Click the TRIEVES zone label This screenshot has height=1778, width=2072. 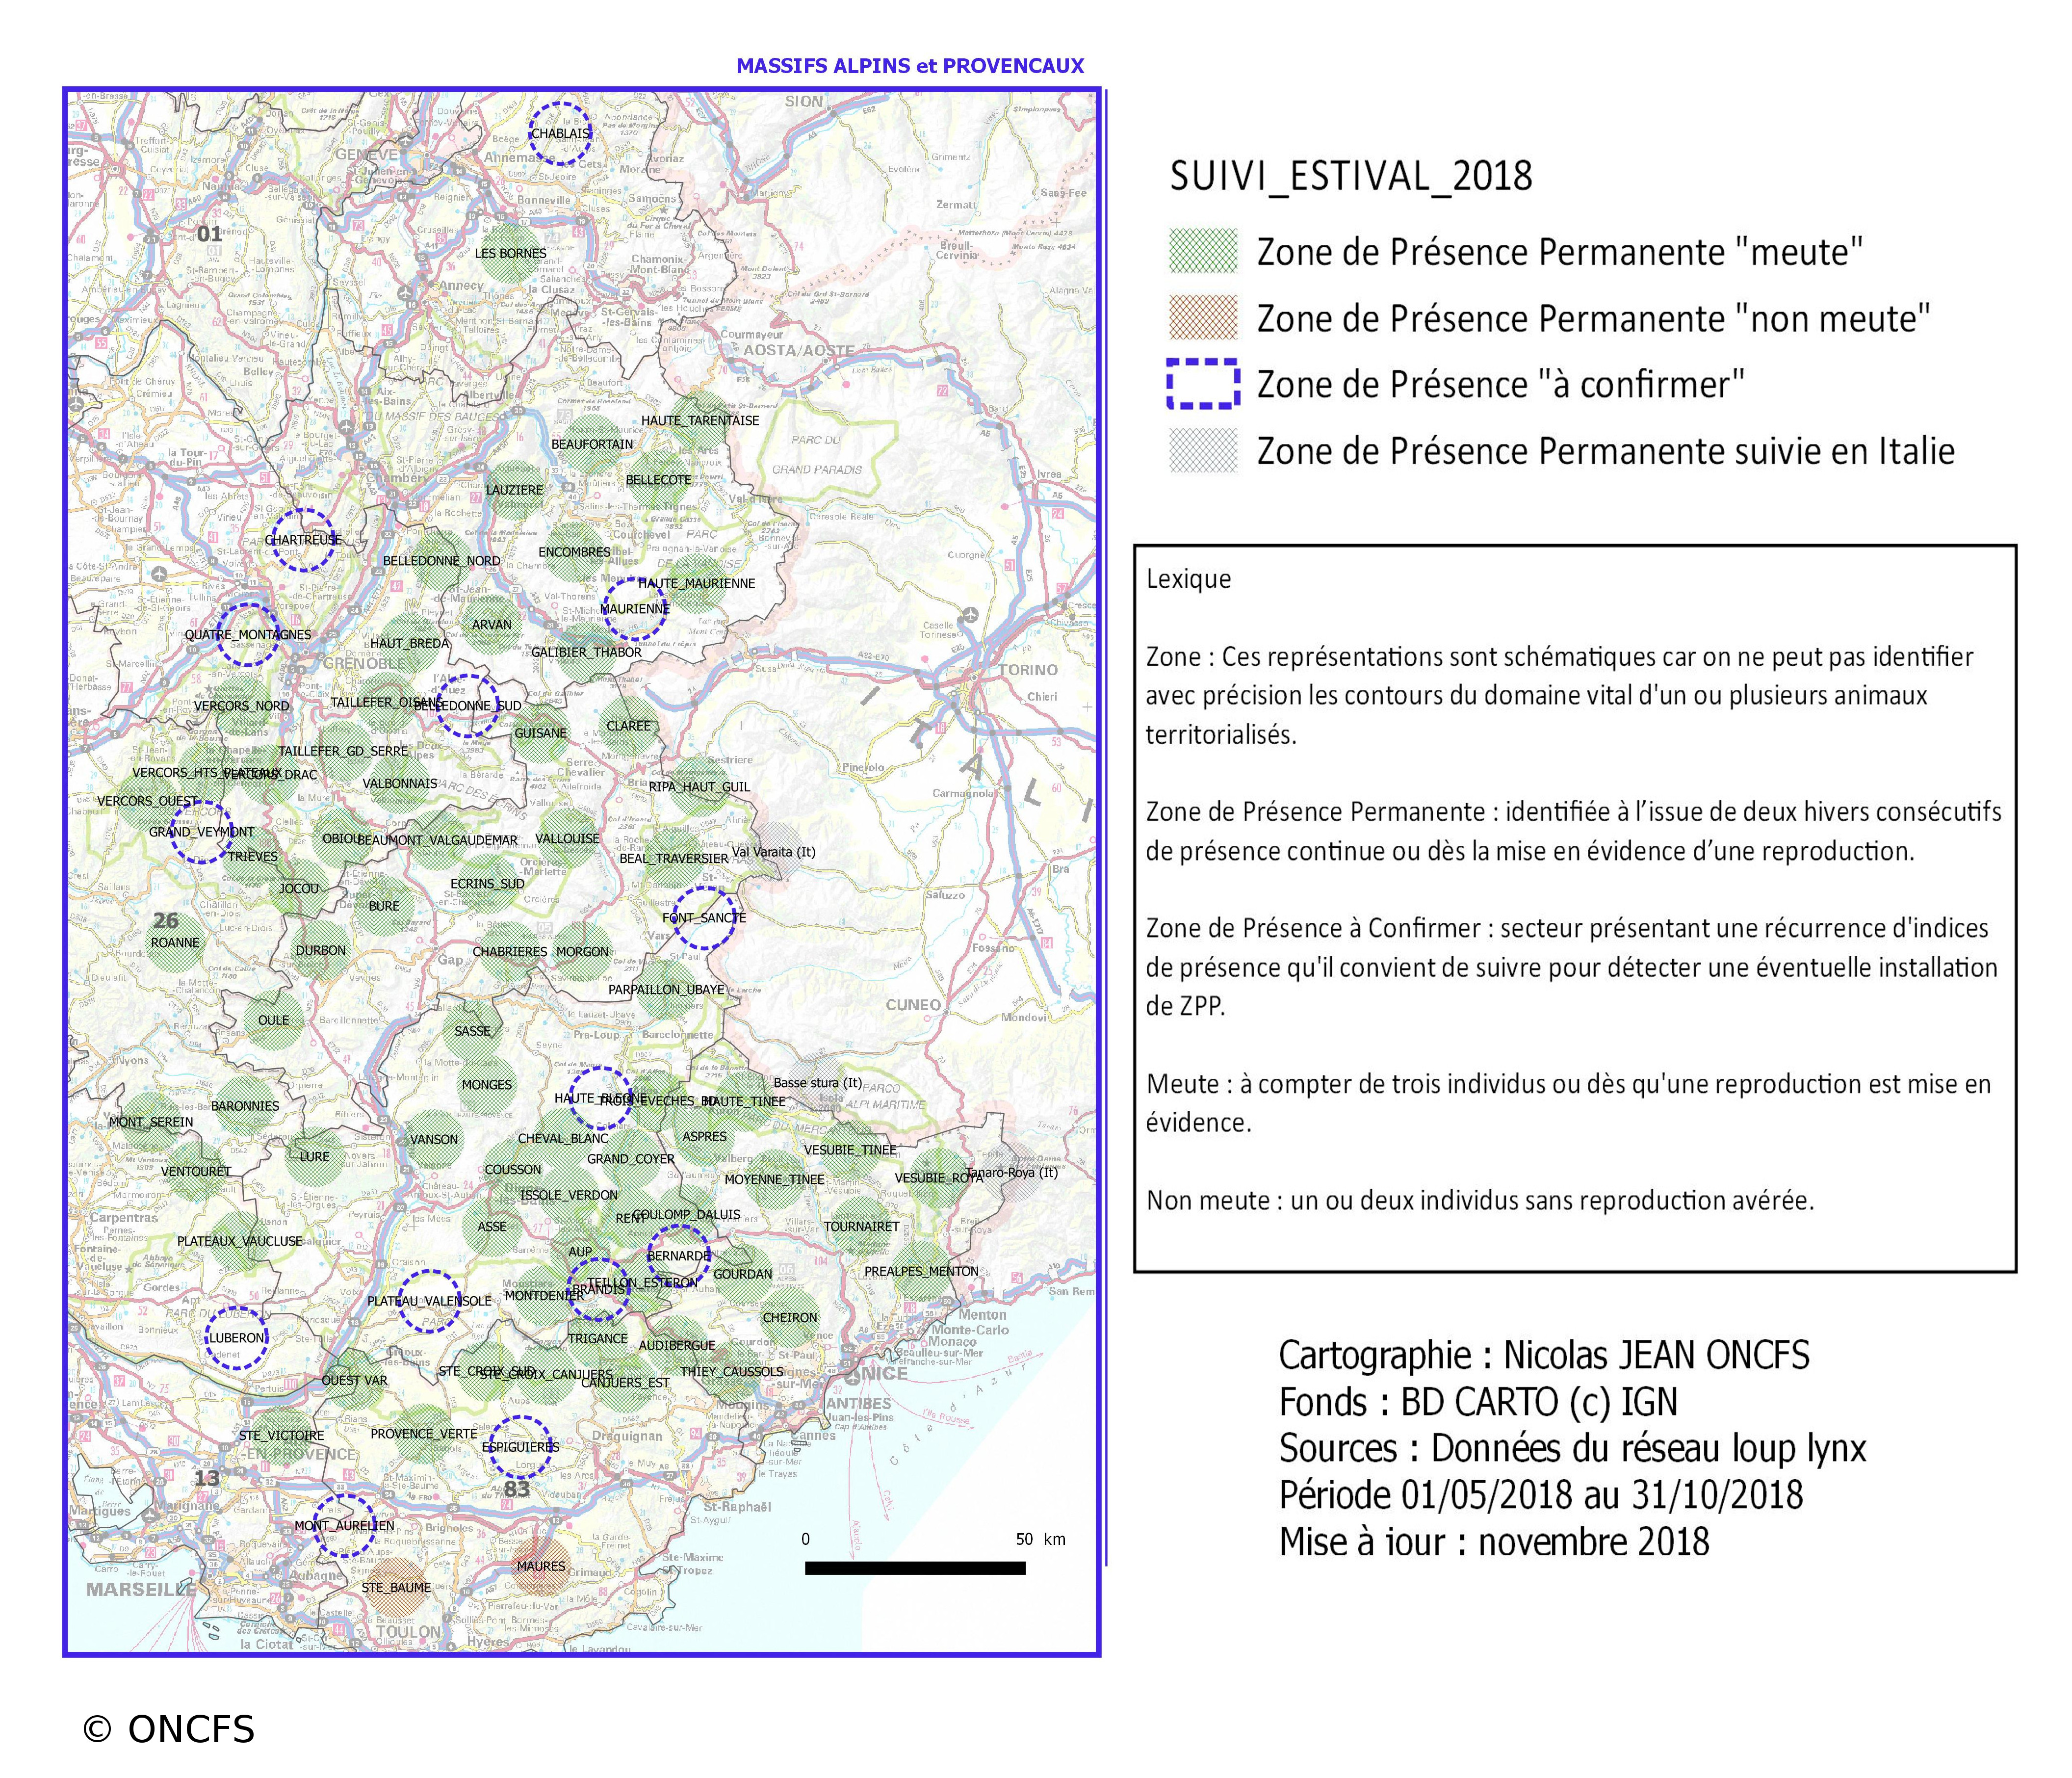[253, 856]
